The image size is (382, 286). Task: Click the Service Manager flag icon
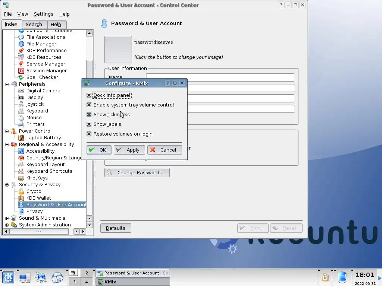point(21,64)
